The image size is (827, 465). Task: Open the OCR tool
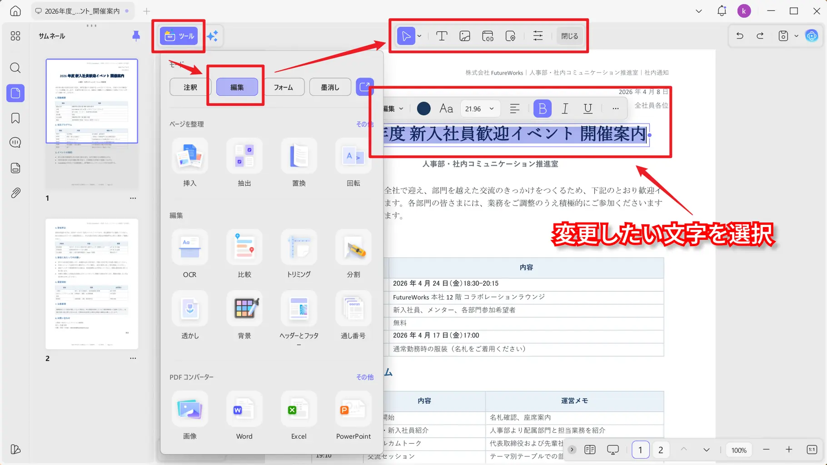click(190, 254)
